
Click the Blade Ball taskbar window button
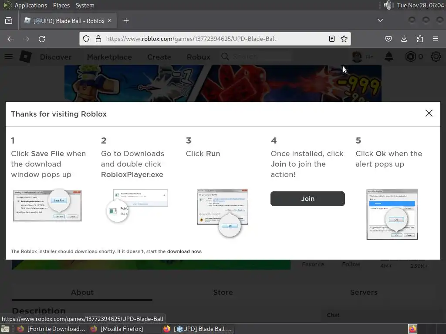[198, 329]
